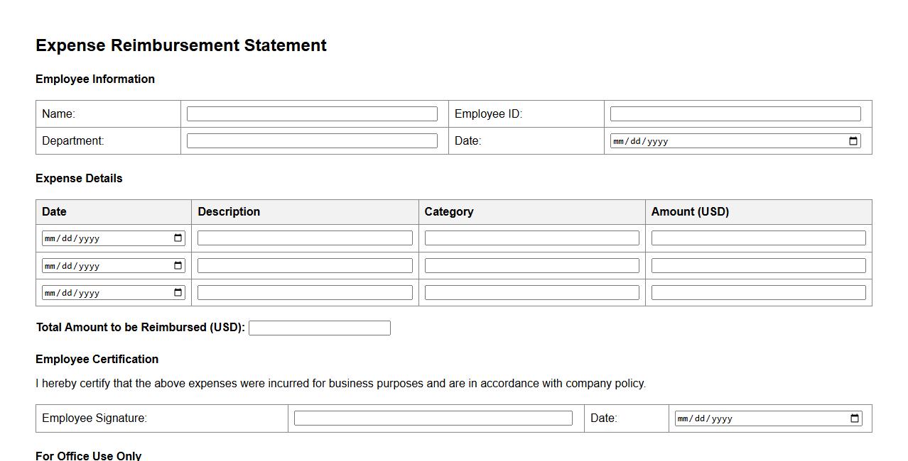Click the Name input field
This screenshot has height=461, width=908.
(x=312, y=114)
